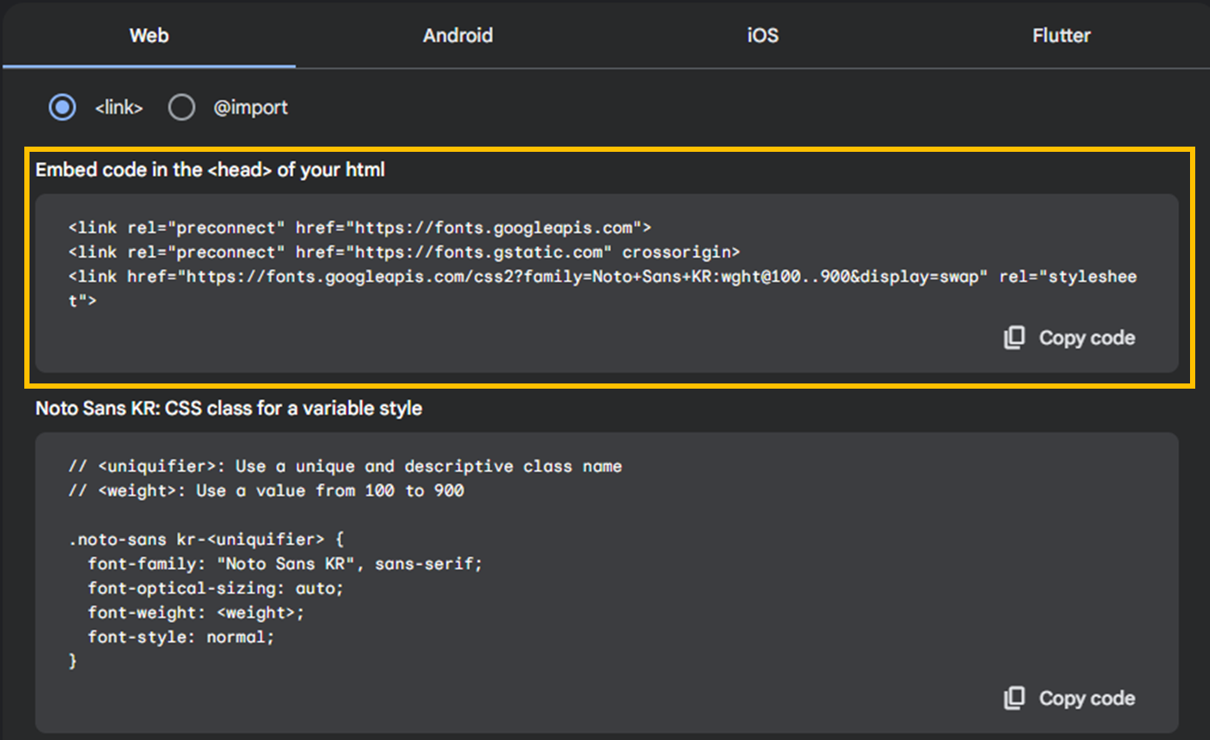Click the copy icon in the CSS class block
The image size is (1210, 740).
pyautogui.click(x=1014, y=698)
